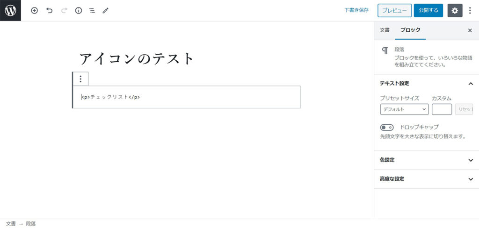Show content structure info
Viewport: 479px width, 228px height.
79,10
